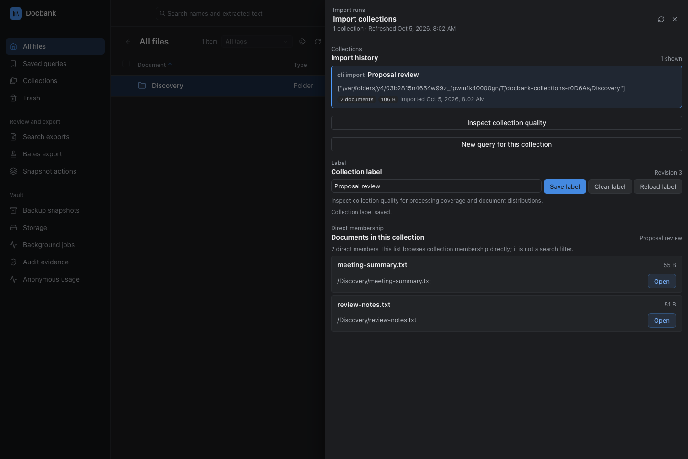This screenshot has height=459, width=688.
Task: Click the /Discovery/review-notes.txt path text
Action: [x=377, y=320]
